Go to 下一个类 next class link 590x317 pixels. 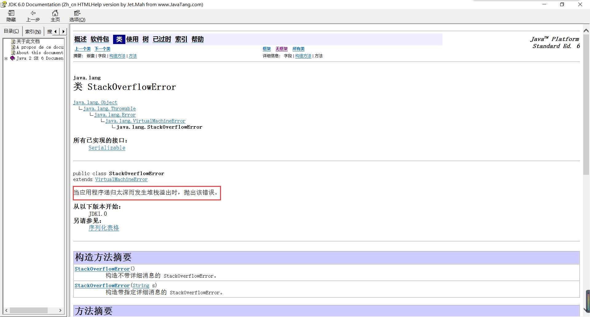point(102,49)
